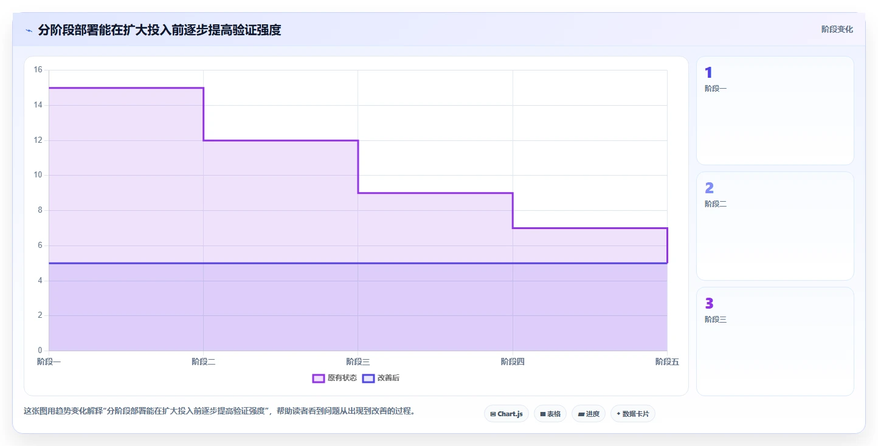Click the y-axis value 0
878x446 pixels.
40,351
